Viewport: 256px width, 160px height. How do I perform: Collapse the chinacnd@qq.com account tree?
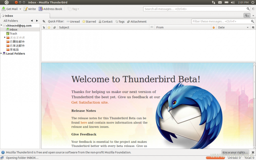pos(1,25)
